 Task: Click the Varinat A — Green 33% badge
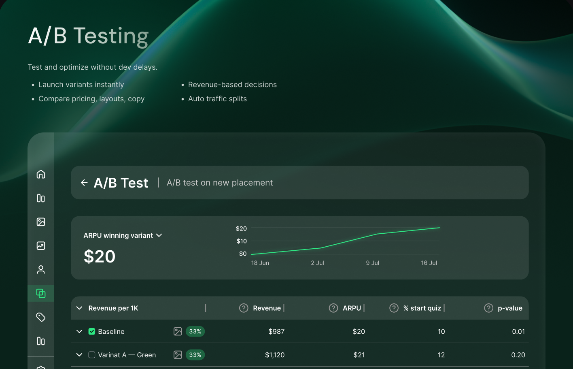[195, 355]
